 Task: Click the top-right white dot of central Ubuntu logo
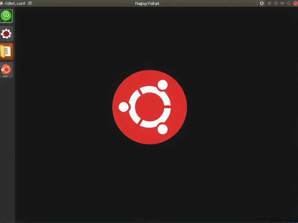click(162, 85)
